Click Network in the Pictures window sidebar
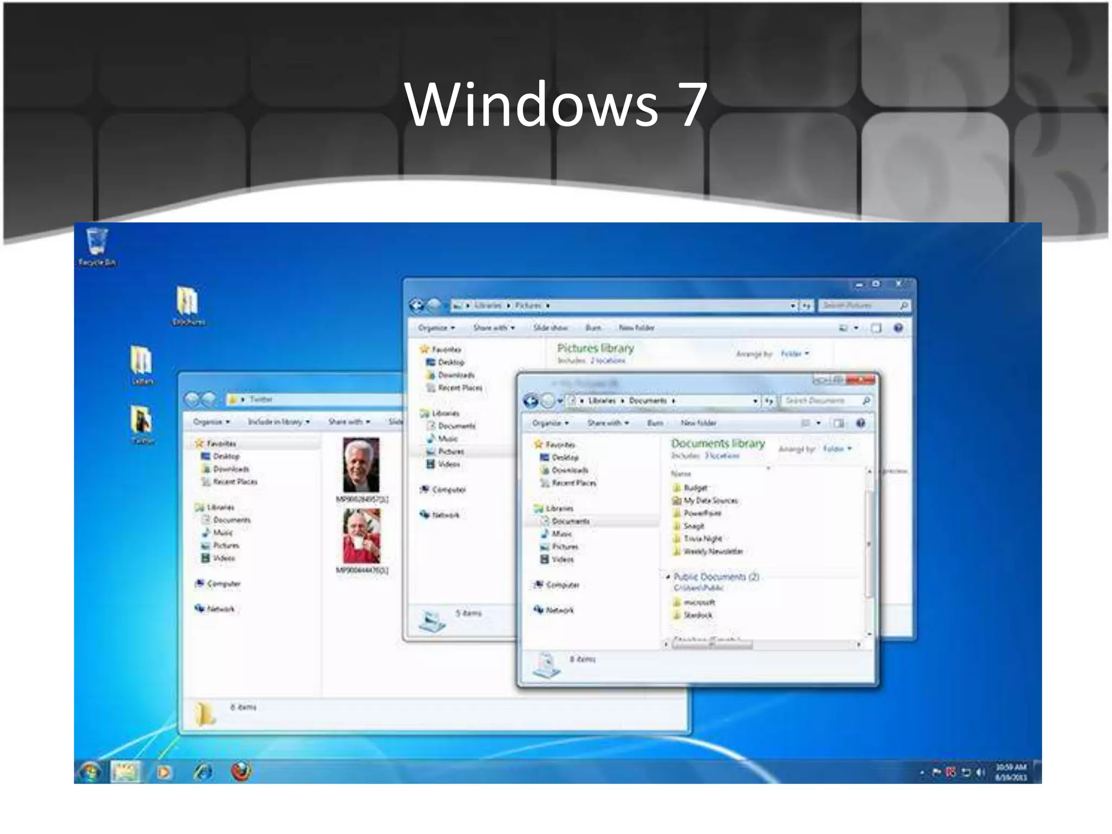Viewport: 1112px width, 834px height. point(440,515)
